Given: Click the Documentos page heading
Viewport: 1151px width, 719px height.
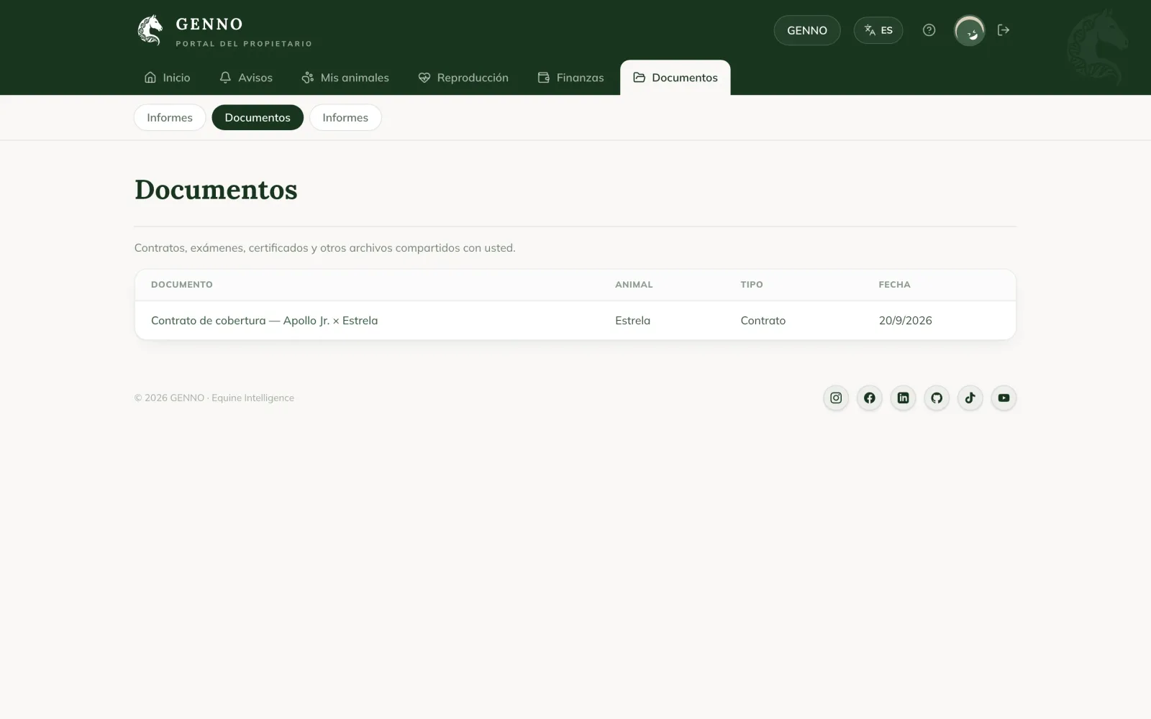Looking at the screenshot, I should pos(216,190).
